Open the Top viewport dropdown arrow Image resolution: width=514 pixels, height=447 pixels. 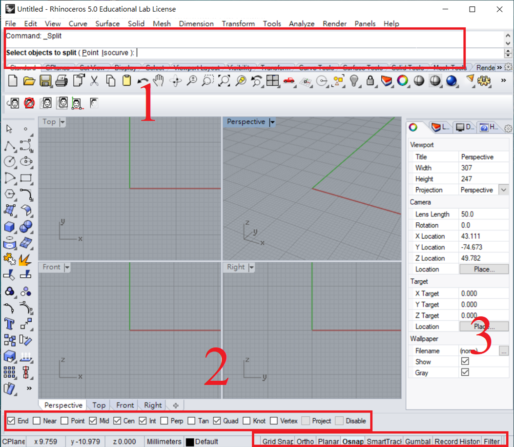tap(62, 122)
